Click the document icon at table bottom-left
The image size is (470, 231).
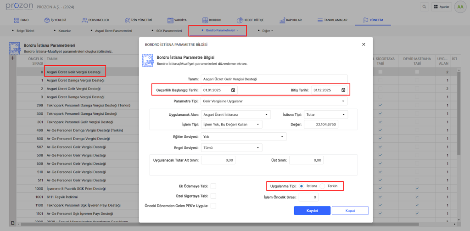point(13,223)
